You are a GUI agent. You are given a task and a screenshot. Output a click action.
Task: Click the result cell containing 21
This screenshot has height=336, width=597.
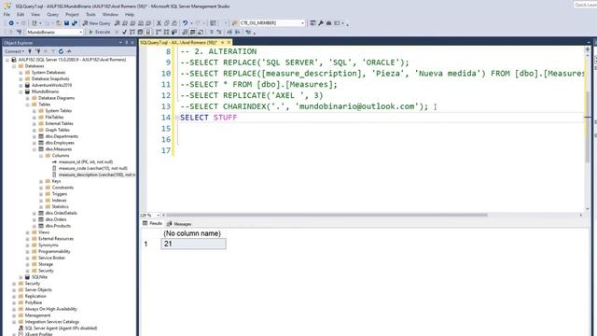tap(193, 244)
